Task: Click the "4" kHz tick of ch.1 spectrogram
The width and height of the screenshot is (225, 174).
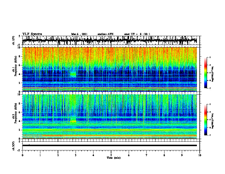Action: (20, 74)
